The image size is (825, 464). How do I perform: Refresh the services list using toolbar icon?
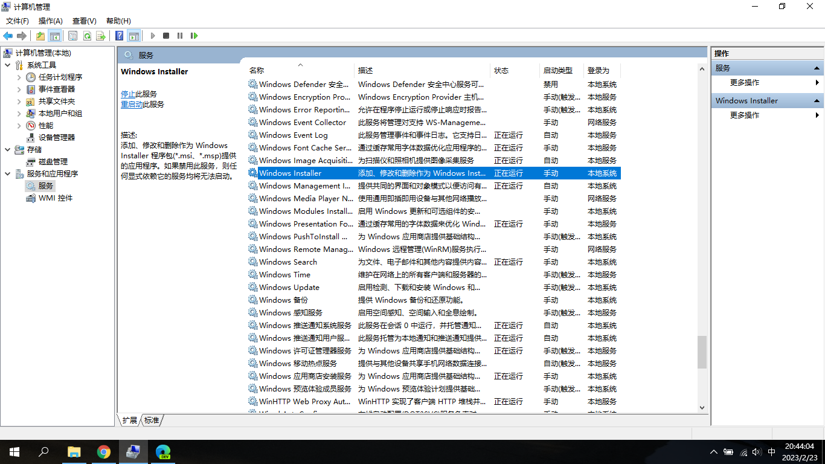point(87,36)
